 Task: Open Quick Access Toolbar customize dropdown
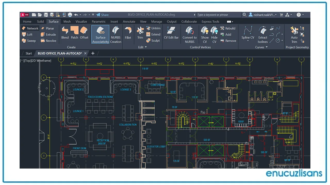coord(93,15)
